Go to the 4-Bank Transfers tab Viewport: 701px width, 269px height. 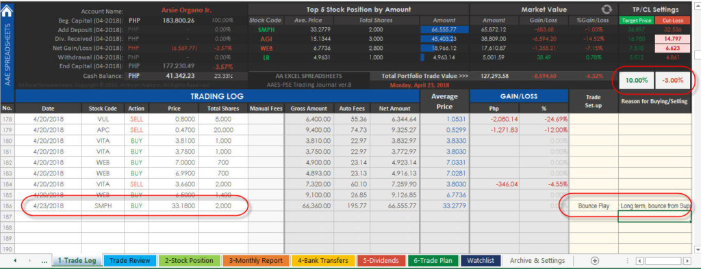click(x=322, y=261)
